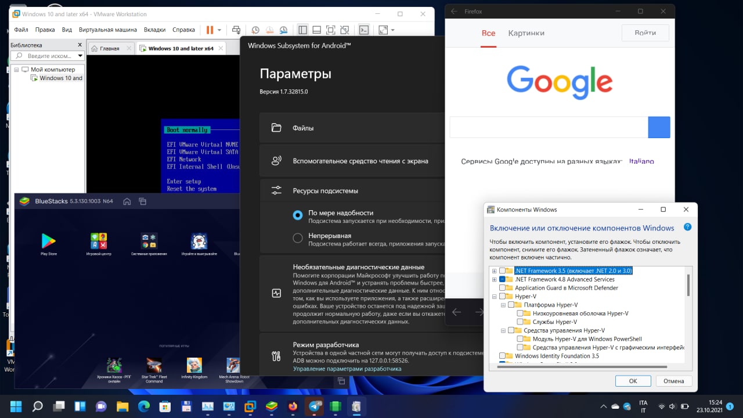The height and width of the screenshot is (418, 743).
Task: Open Вспомогательное средство чтения с экрана
Action: point(352,161)
